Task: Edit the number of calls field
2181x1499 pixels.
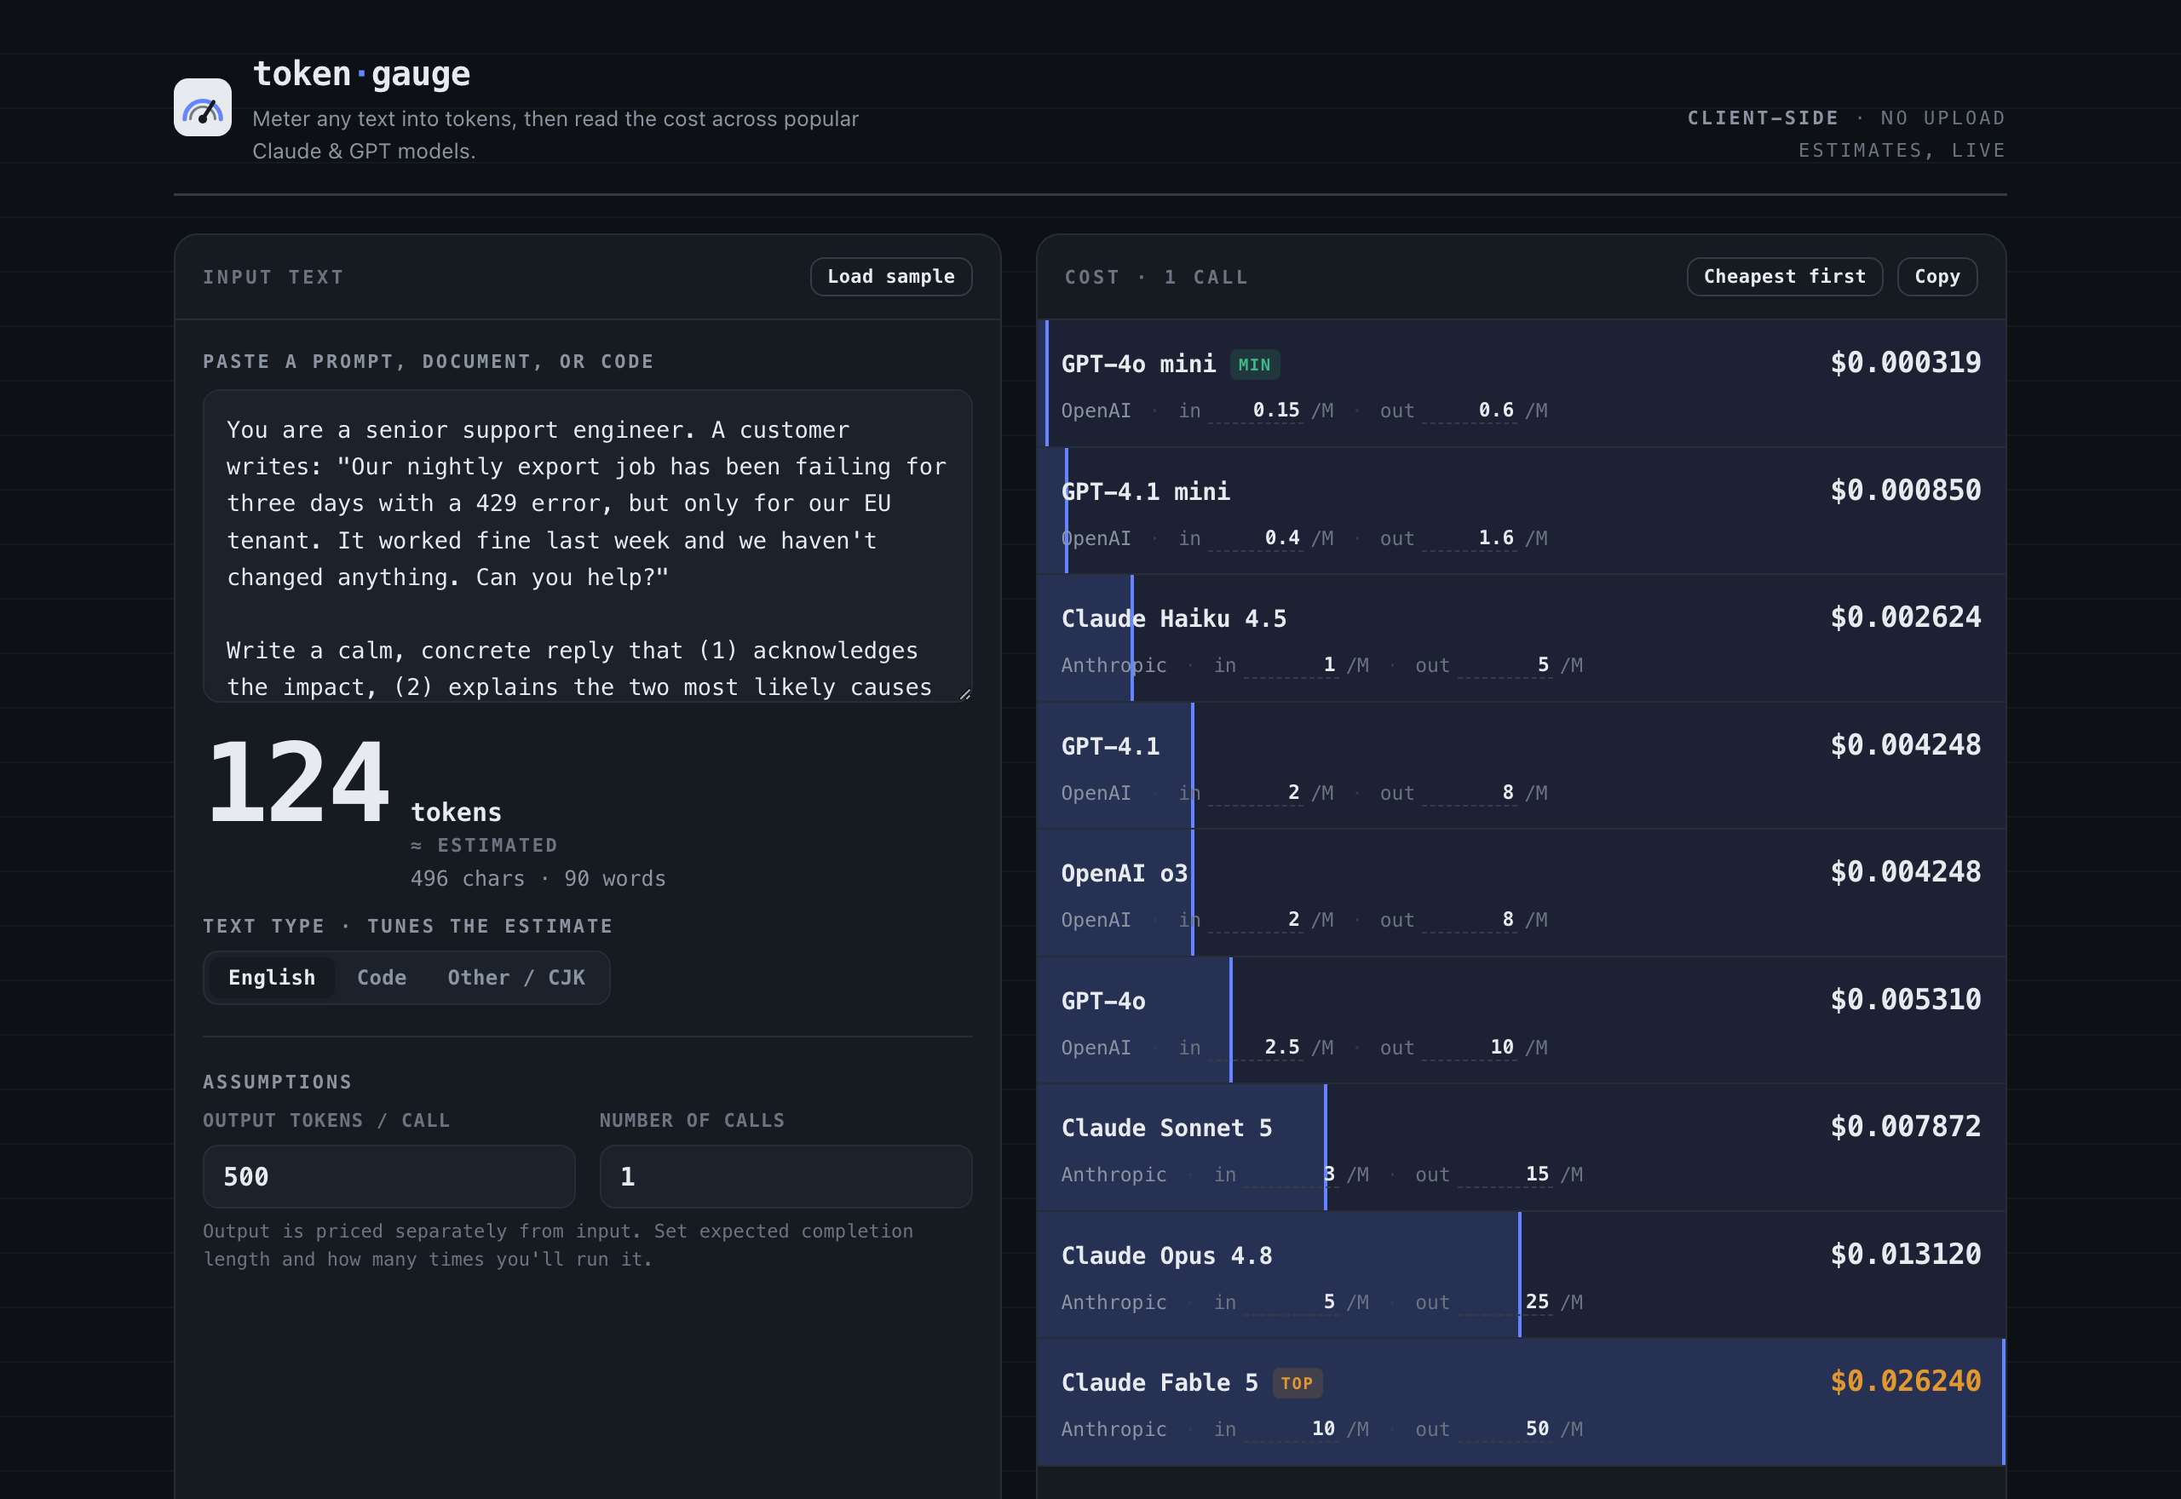Action: 786,1176
